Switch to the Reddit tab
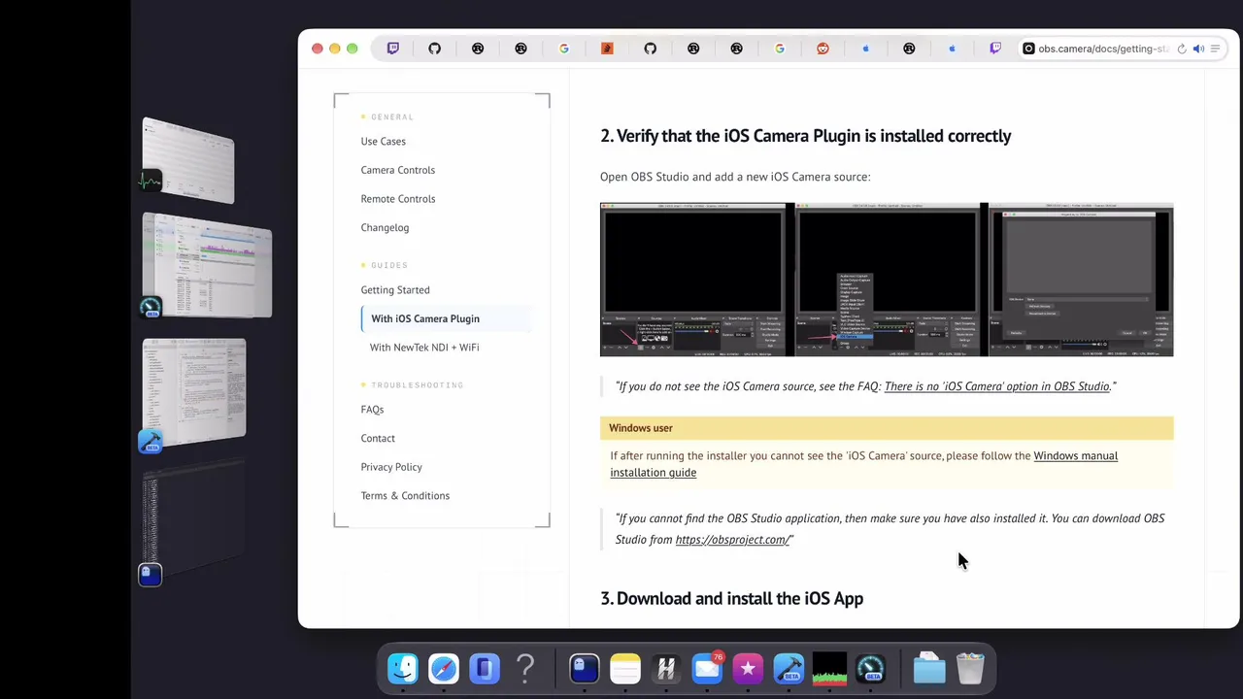 coord(823,49)
